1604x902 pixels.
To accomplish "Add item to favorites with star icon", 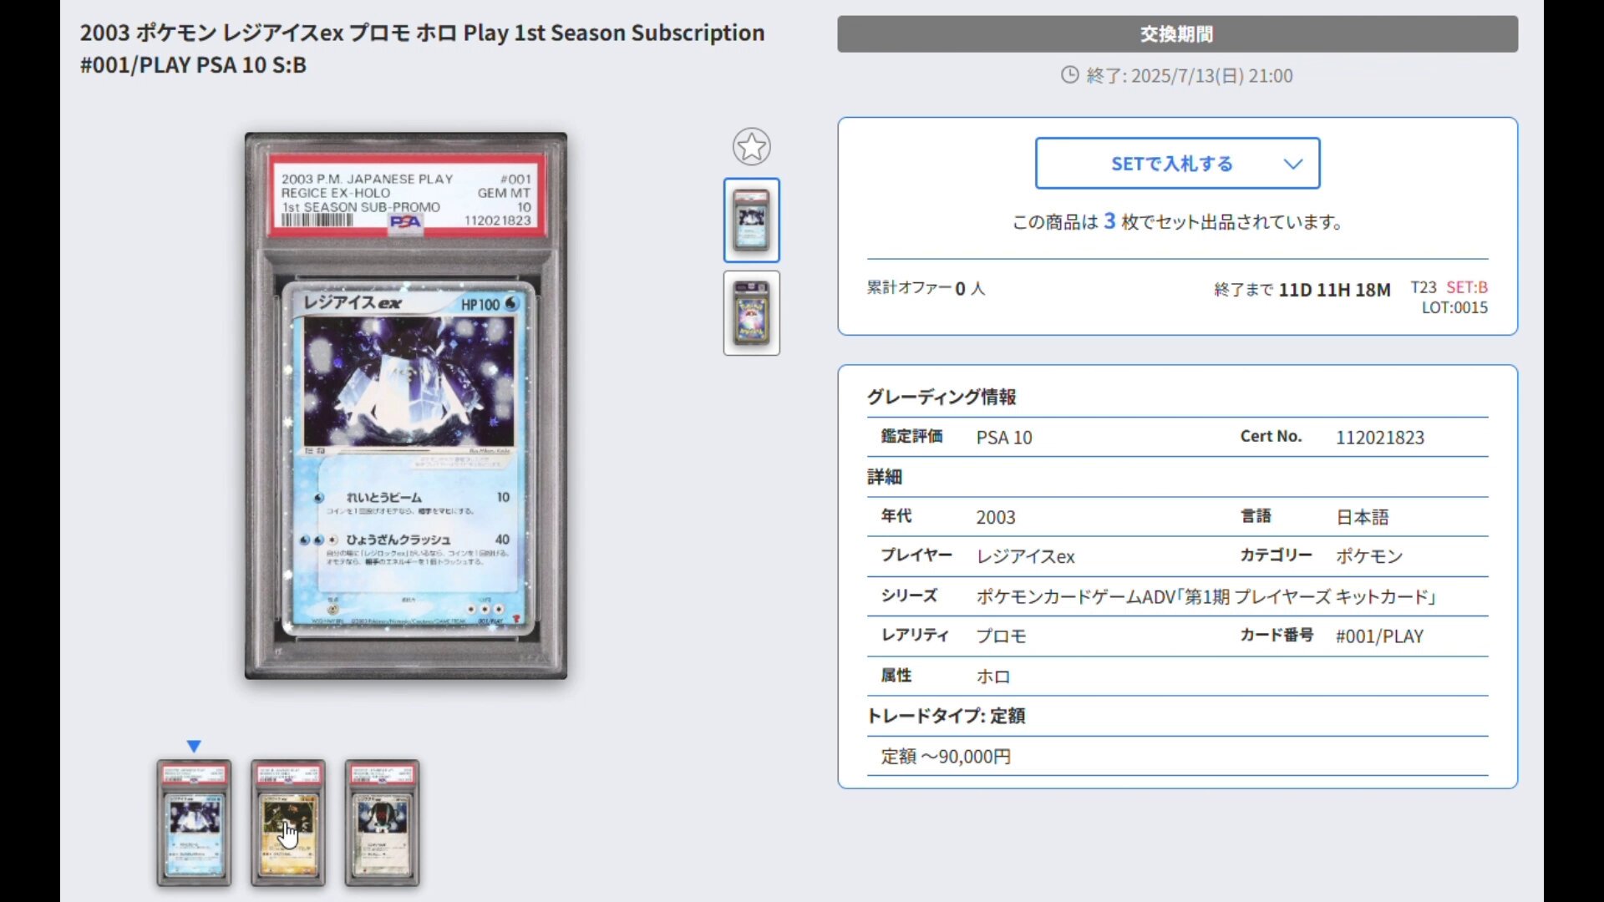I will pyautogui.click(x=751, y=147).
